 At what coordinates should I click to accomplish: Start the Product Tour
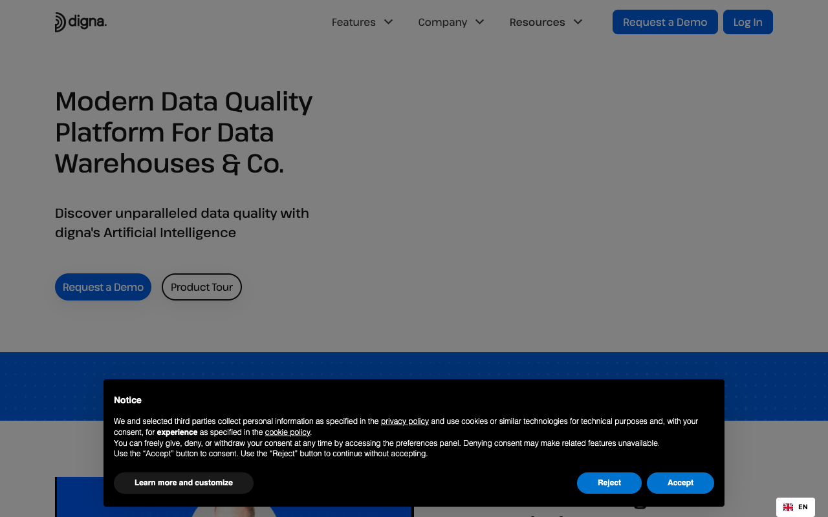[202, 287]
